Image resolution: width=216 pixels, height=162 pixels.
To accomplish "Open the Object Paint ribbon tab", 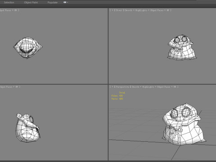I will click(x=31, y=2).
